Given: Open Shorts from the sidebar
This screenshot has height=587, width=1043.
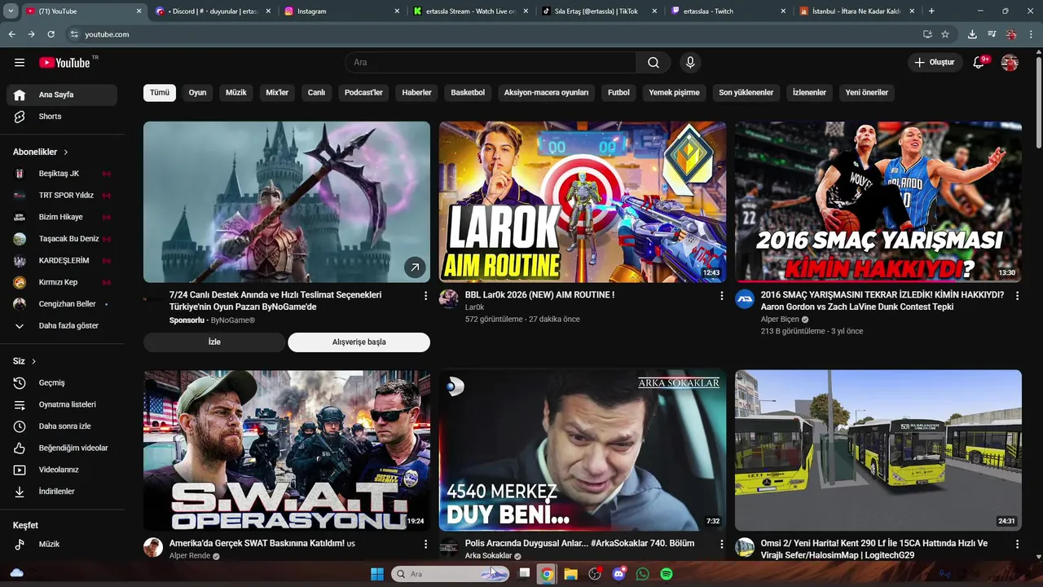Looking at the screenshot, I should (62, 117).
